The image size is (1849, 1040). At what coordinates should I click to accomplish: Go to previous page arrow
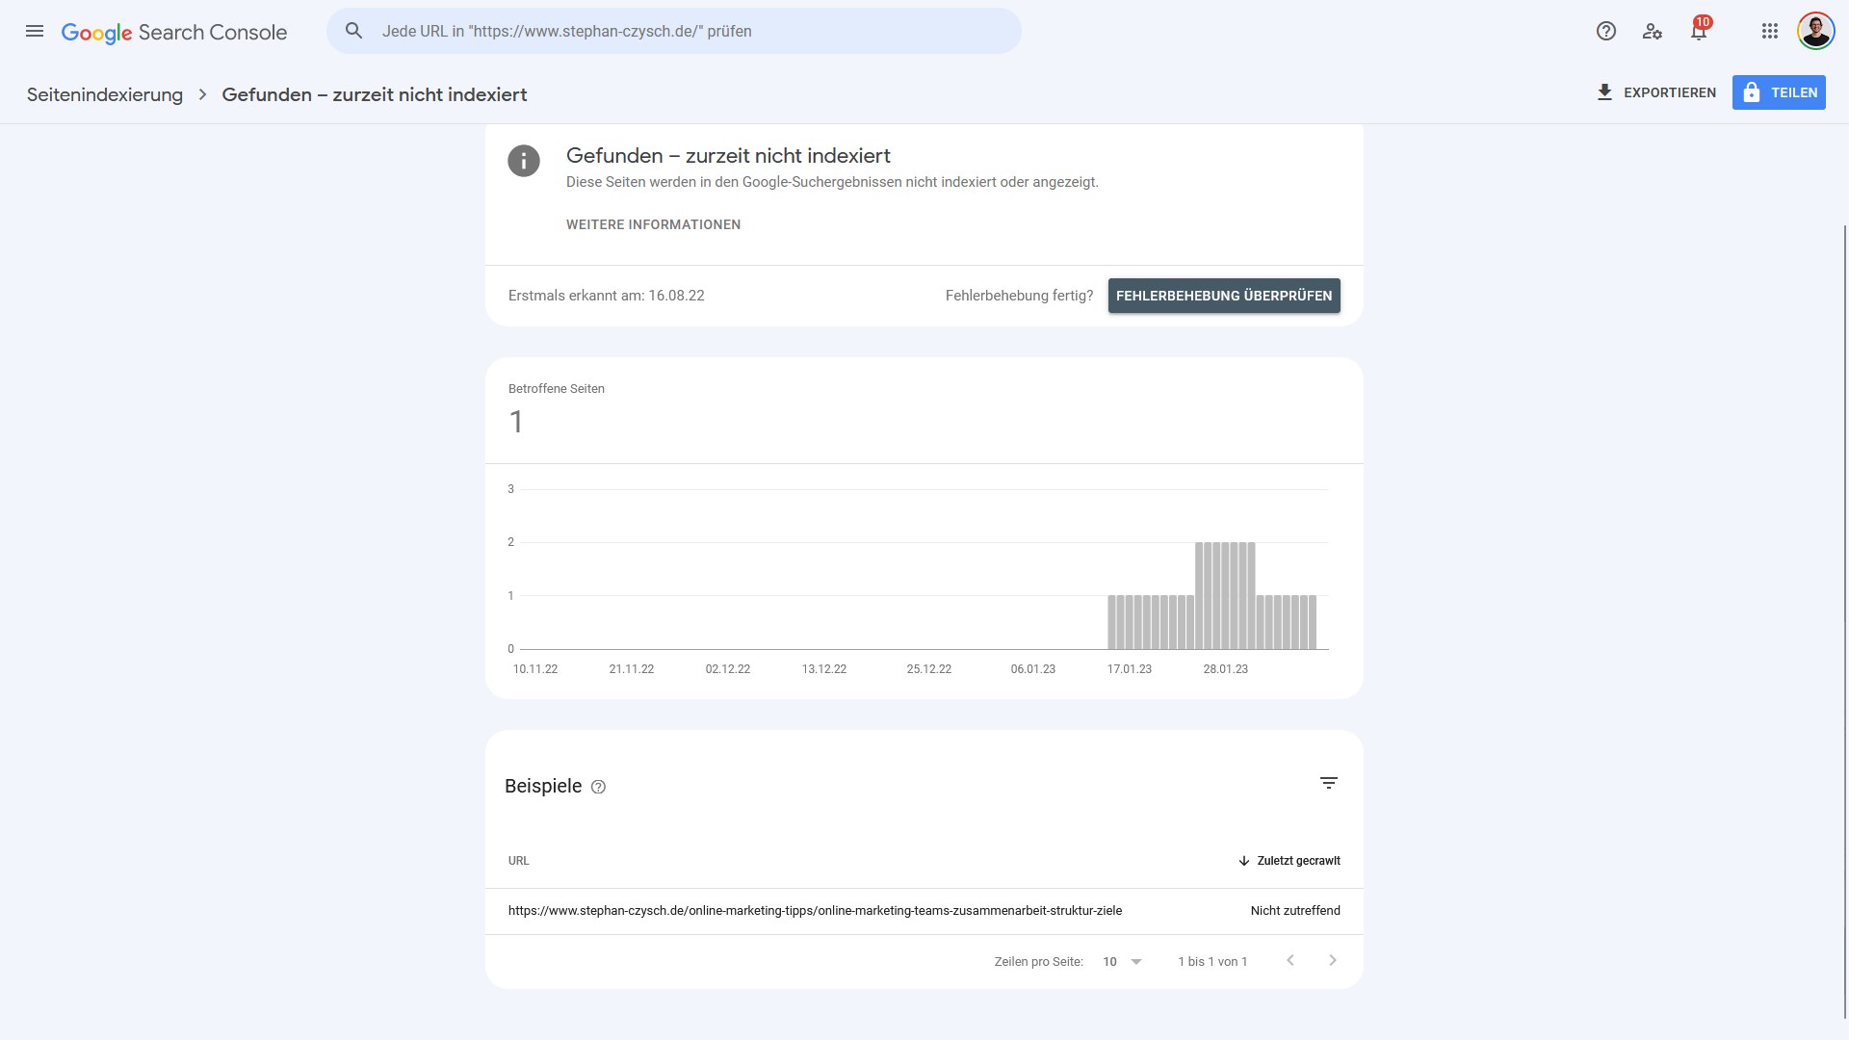click(1290, 960)
